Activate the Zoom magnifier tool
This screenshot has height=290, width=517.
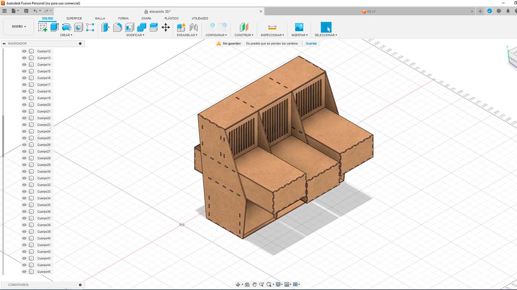coord(262,284)
